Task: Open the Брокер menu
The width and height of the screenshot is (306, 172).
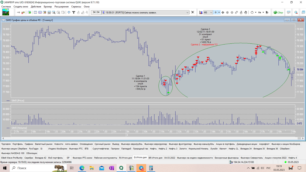Action: [48, 6]
